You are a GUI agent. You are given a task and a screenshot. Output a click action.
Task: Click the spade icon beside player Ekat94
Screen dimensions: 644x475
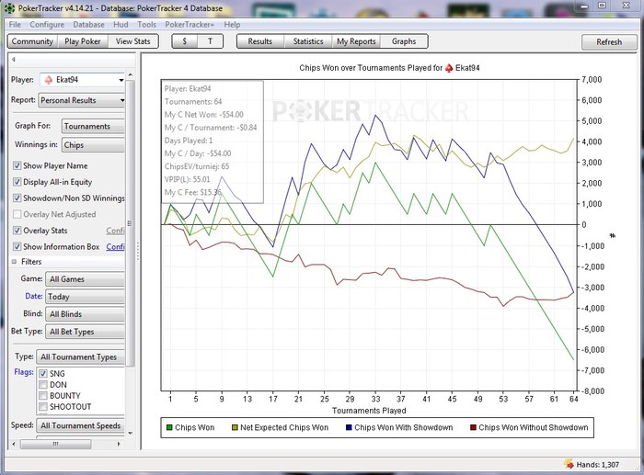click(x=49, y=80)
